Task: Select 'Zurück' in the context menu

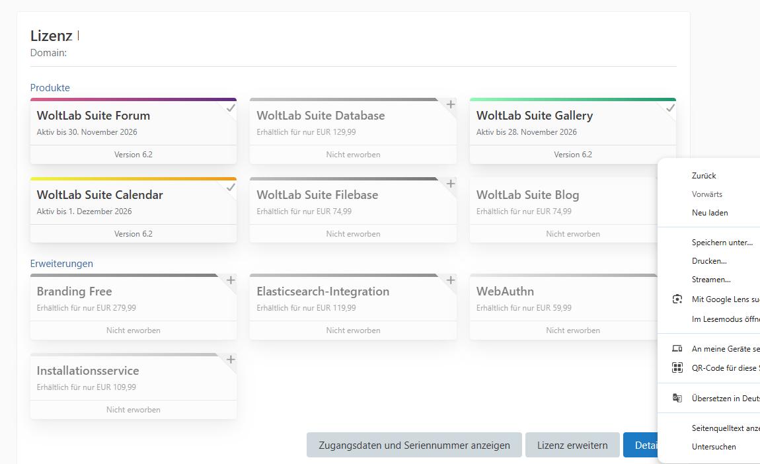Action: [704, 176]
